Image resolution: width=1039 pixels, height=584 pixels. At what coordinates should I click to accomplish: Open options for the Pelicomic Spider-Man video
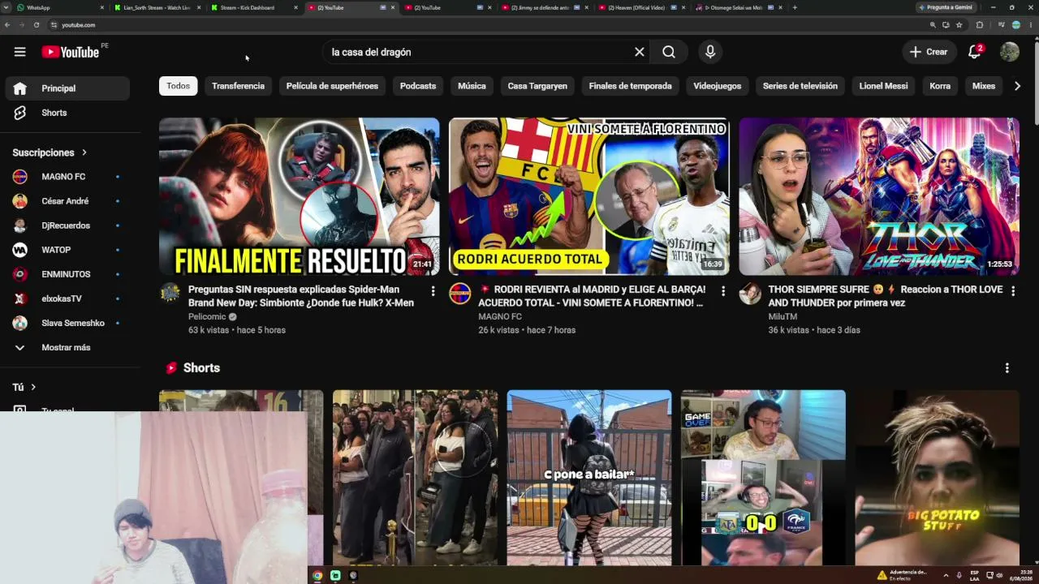pyautogui.click(x=433, y=291)
